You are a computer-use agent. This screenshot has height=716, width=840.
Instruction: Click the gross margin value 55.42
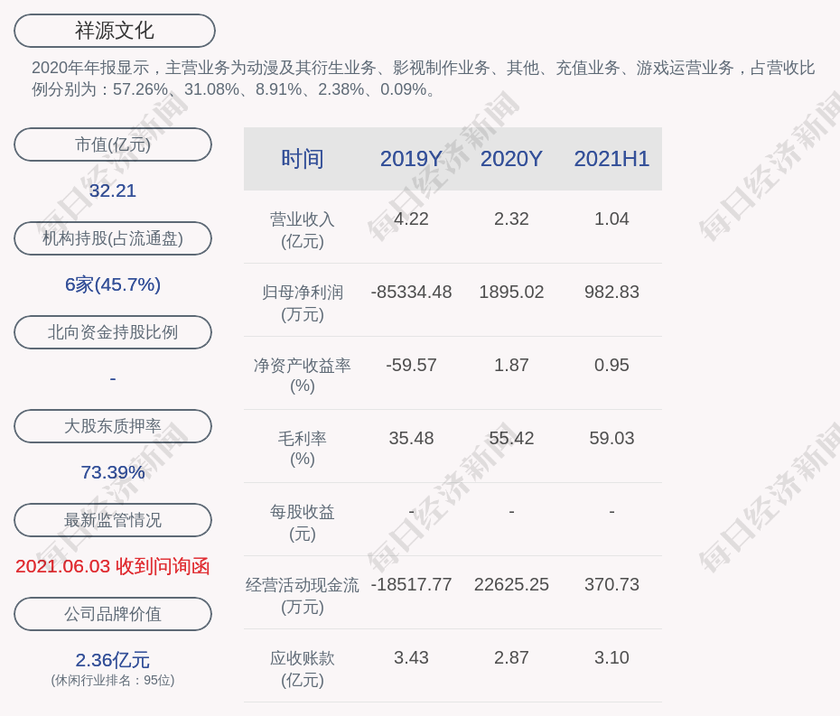coord(511,438)
